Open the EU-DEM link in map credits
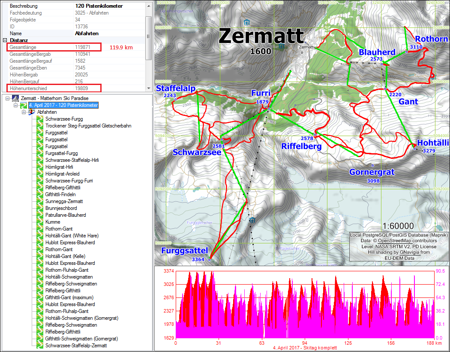 [394, 258]
